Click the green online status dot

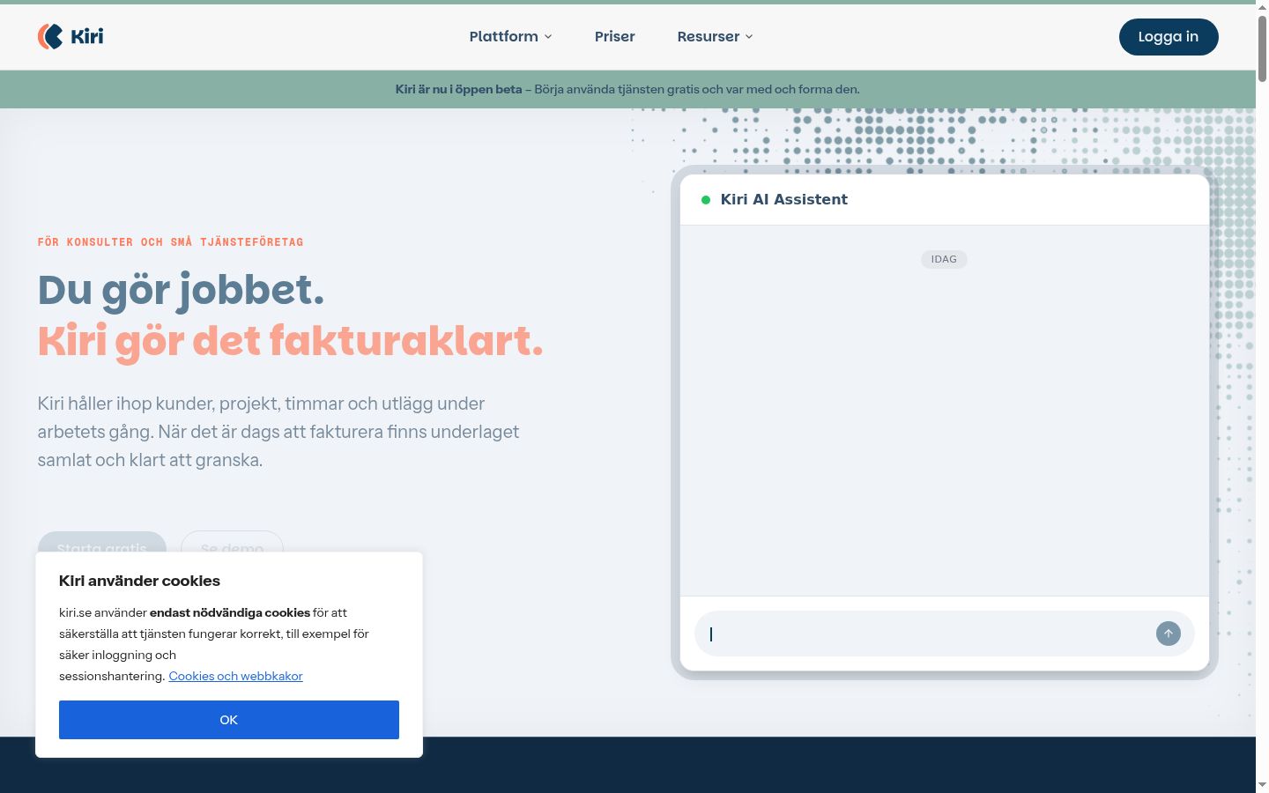[705, 200]
